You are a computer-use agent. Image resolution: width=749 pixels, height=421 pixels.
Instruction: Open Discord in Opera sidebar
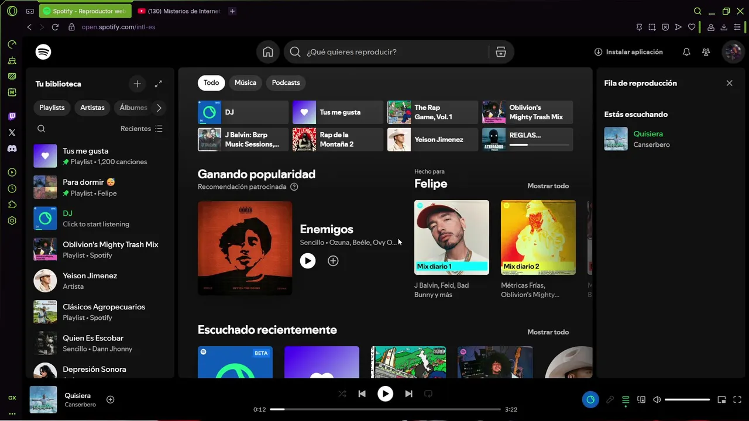(12, 149)
